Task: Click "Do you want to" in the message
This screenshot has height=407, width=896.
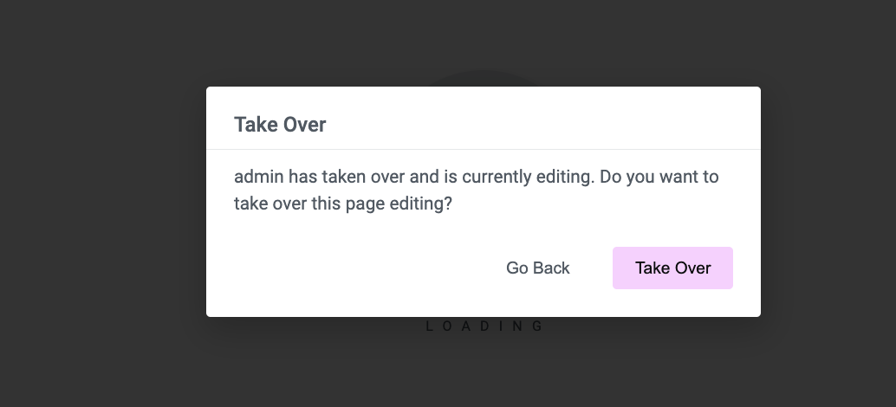Action: 659,177
